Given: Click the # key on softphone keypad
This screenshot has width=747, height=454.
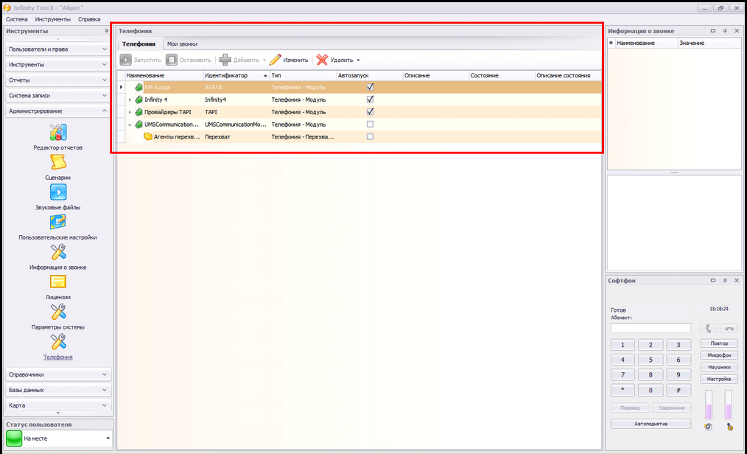Looking at the screenshot, I should click(678, 390).
